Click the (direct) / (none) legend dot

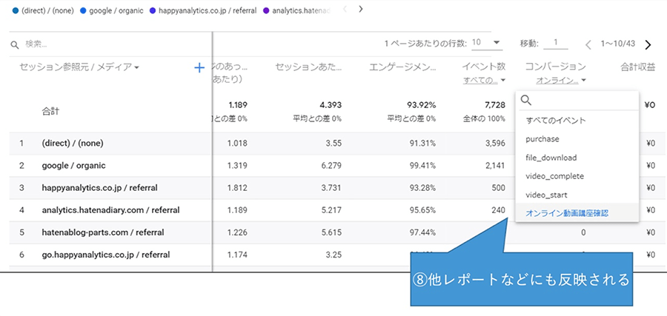(x=16, y=10)
